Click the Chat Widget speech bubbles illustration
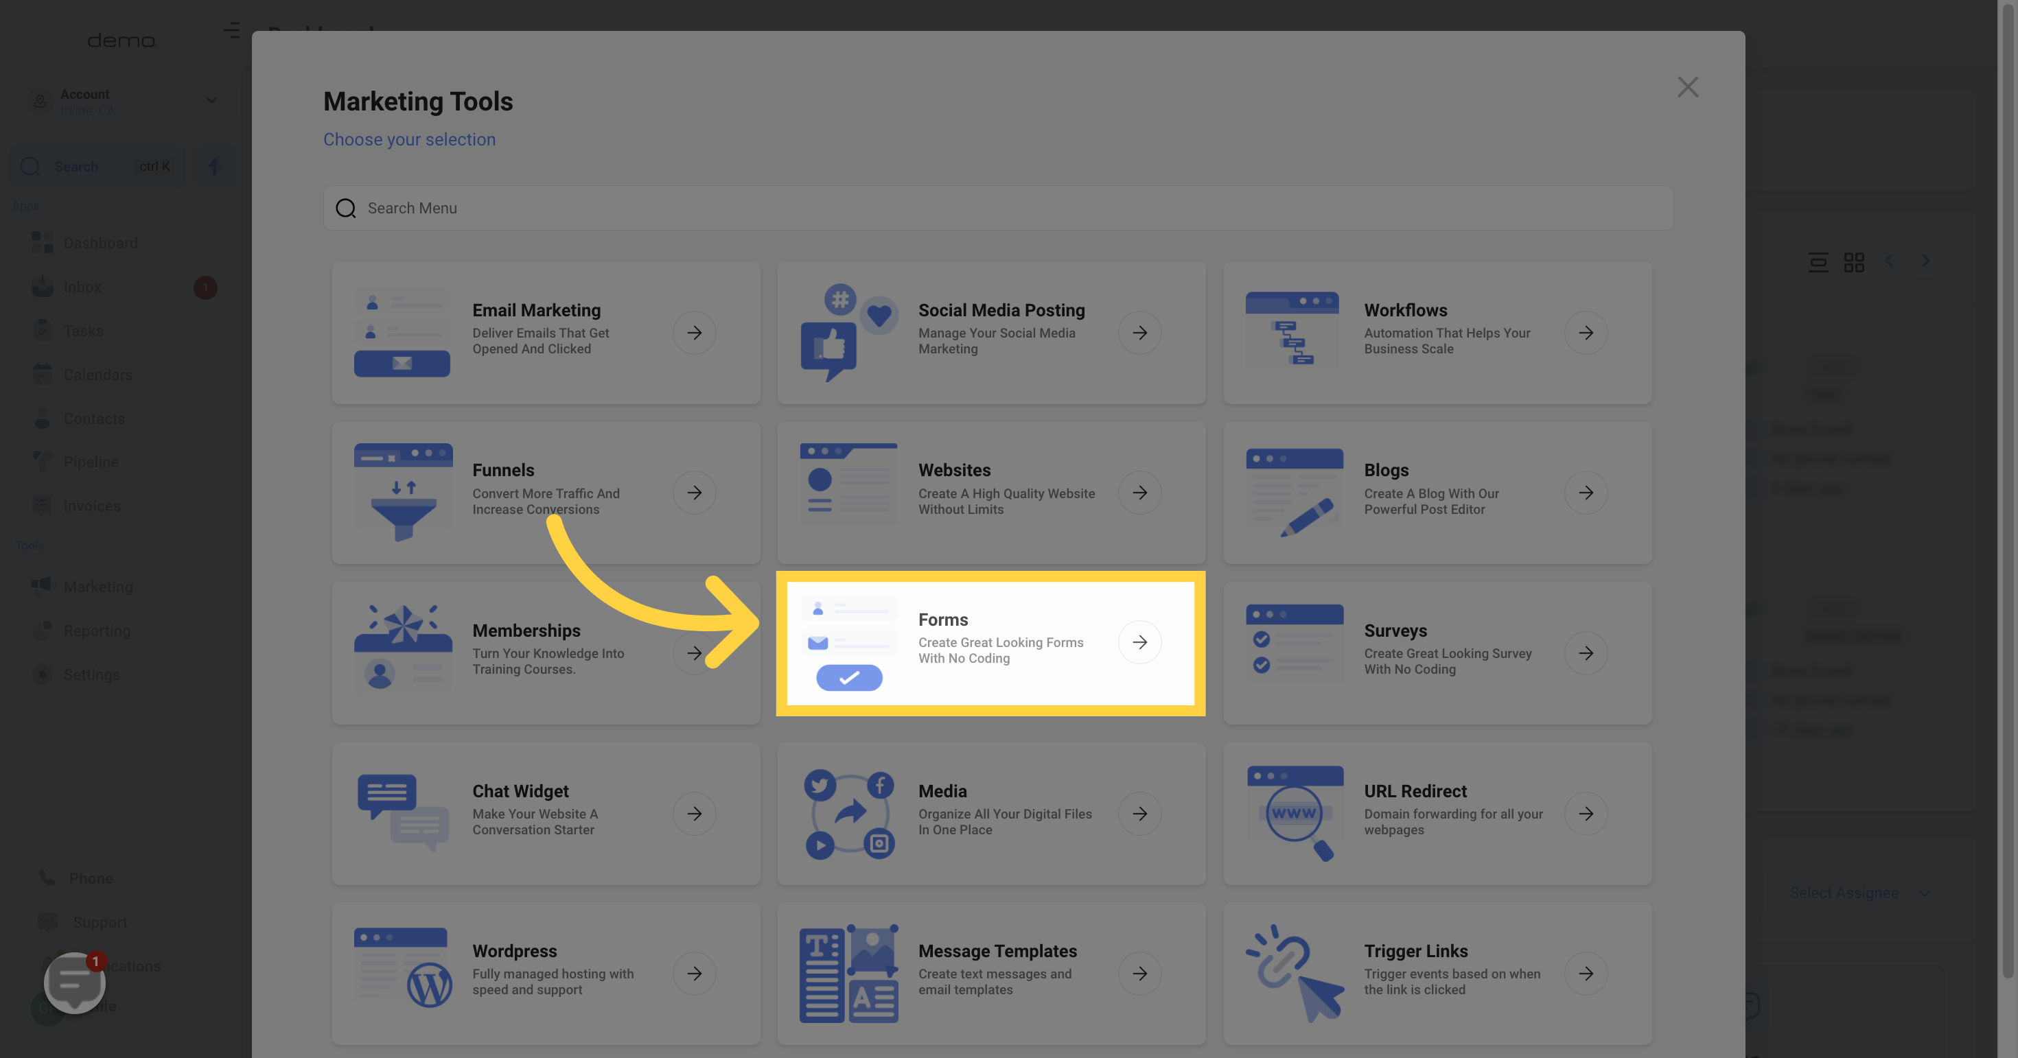 pos(403,813)
